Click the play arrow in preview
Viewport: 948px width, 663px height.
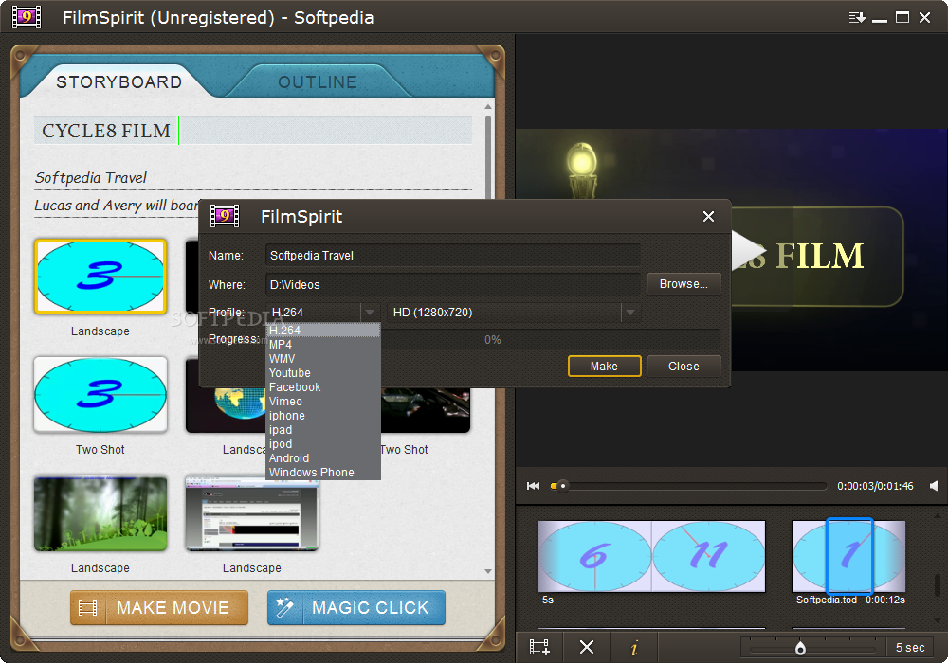click(749, 250)
